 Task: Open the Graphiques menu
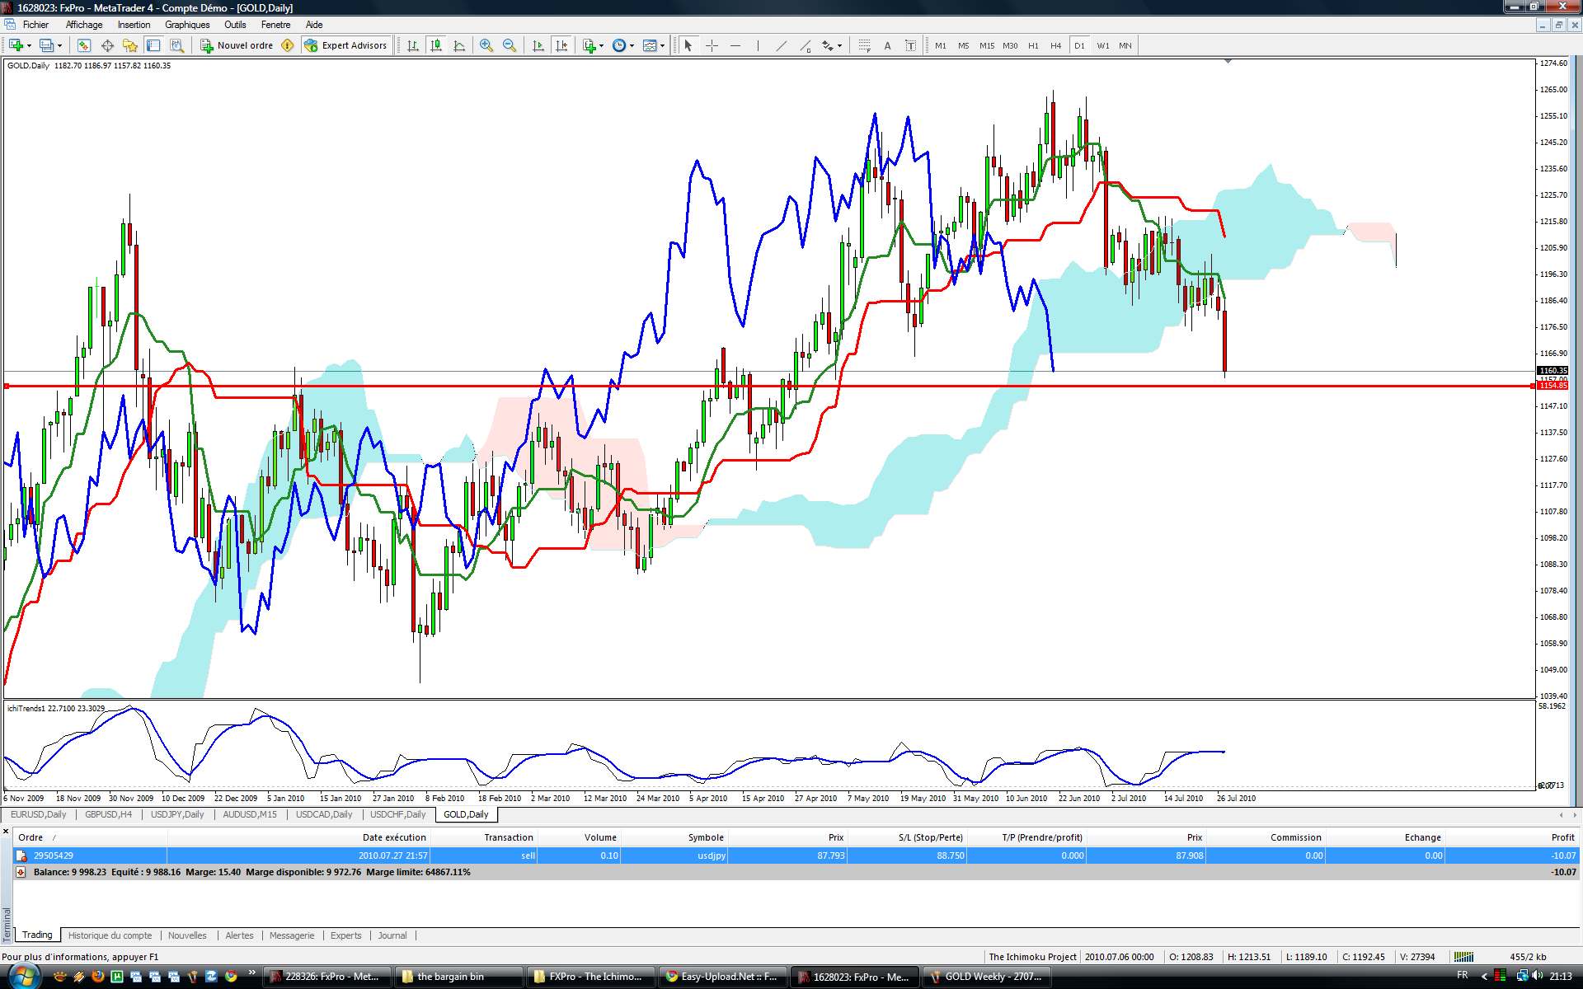(x=187, y=25)
